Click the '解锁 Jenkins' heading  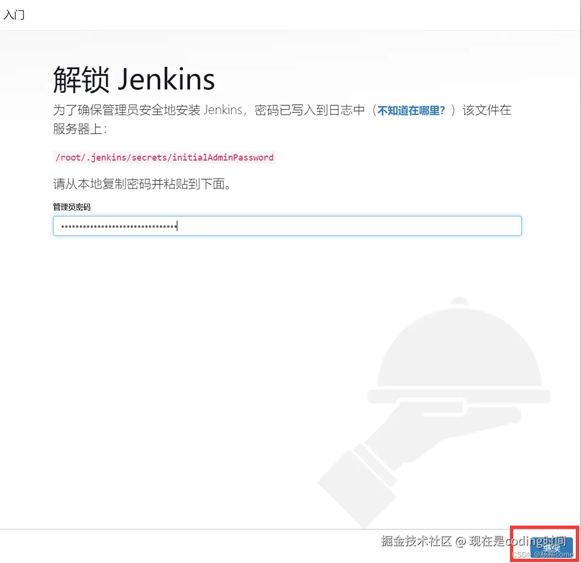point(134,79)
